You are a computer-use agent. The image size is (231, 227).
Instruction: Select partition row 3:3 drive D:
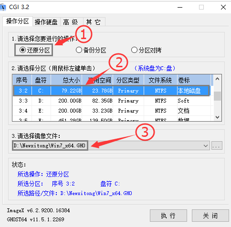pos(112,101)
